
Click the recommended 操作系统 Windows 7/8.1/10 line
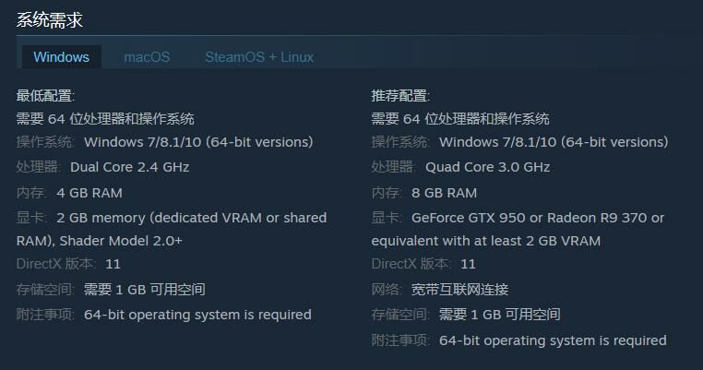click(x=519, y=142)
